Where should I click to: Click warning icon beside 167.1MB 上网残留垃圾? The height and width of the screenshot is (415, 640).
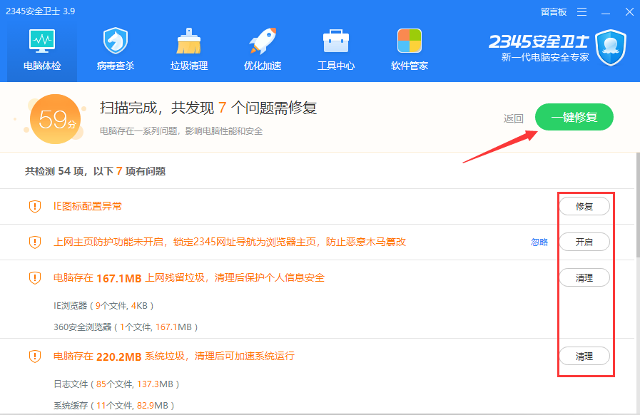click(35, 278)
